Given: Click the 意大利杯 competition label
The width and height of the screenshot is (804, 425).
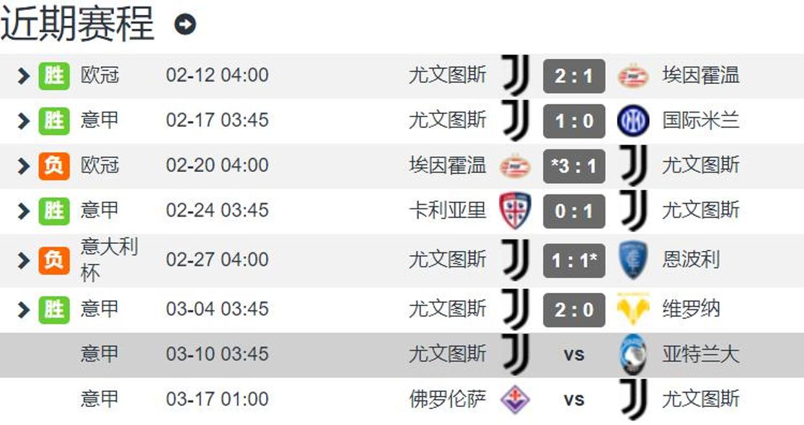Looking at the screenshot, I should 109,259.
